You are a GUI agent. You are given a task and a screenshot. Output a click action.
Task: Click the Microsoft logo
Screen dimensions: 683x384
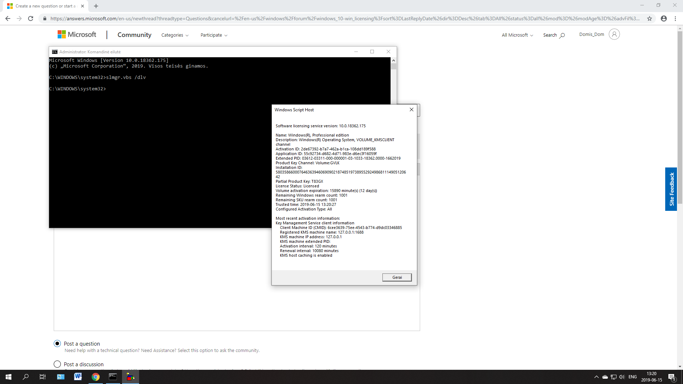click(x=77, y=34)
